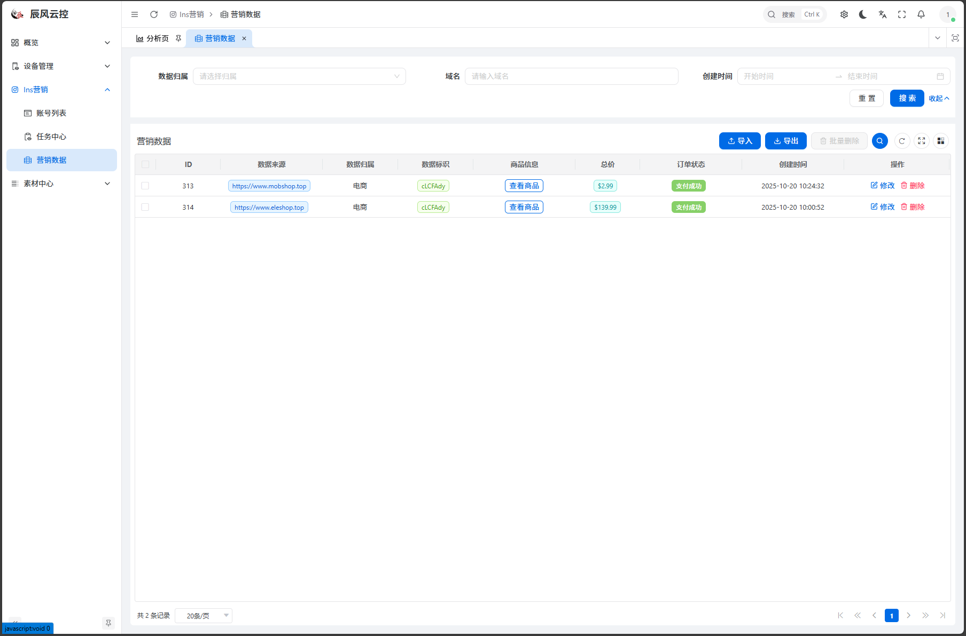Toggle dark mode with the moon icon
This screenshot has height=636, width=966.
click(863, 14)
